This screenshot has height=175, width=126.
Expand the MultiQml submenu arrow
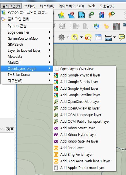(x=50, y=62)
